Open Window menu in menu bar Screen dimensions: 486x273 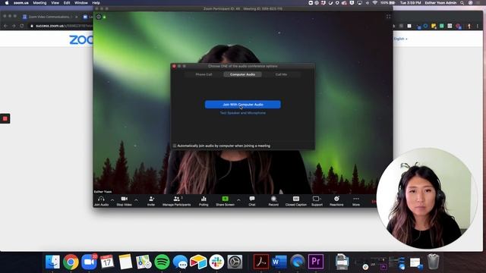(81, 3)
